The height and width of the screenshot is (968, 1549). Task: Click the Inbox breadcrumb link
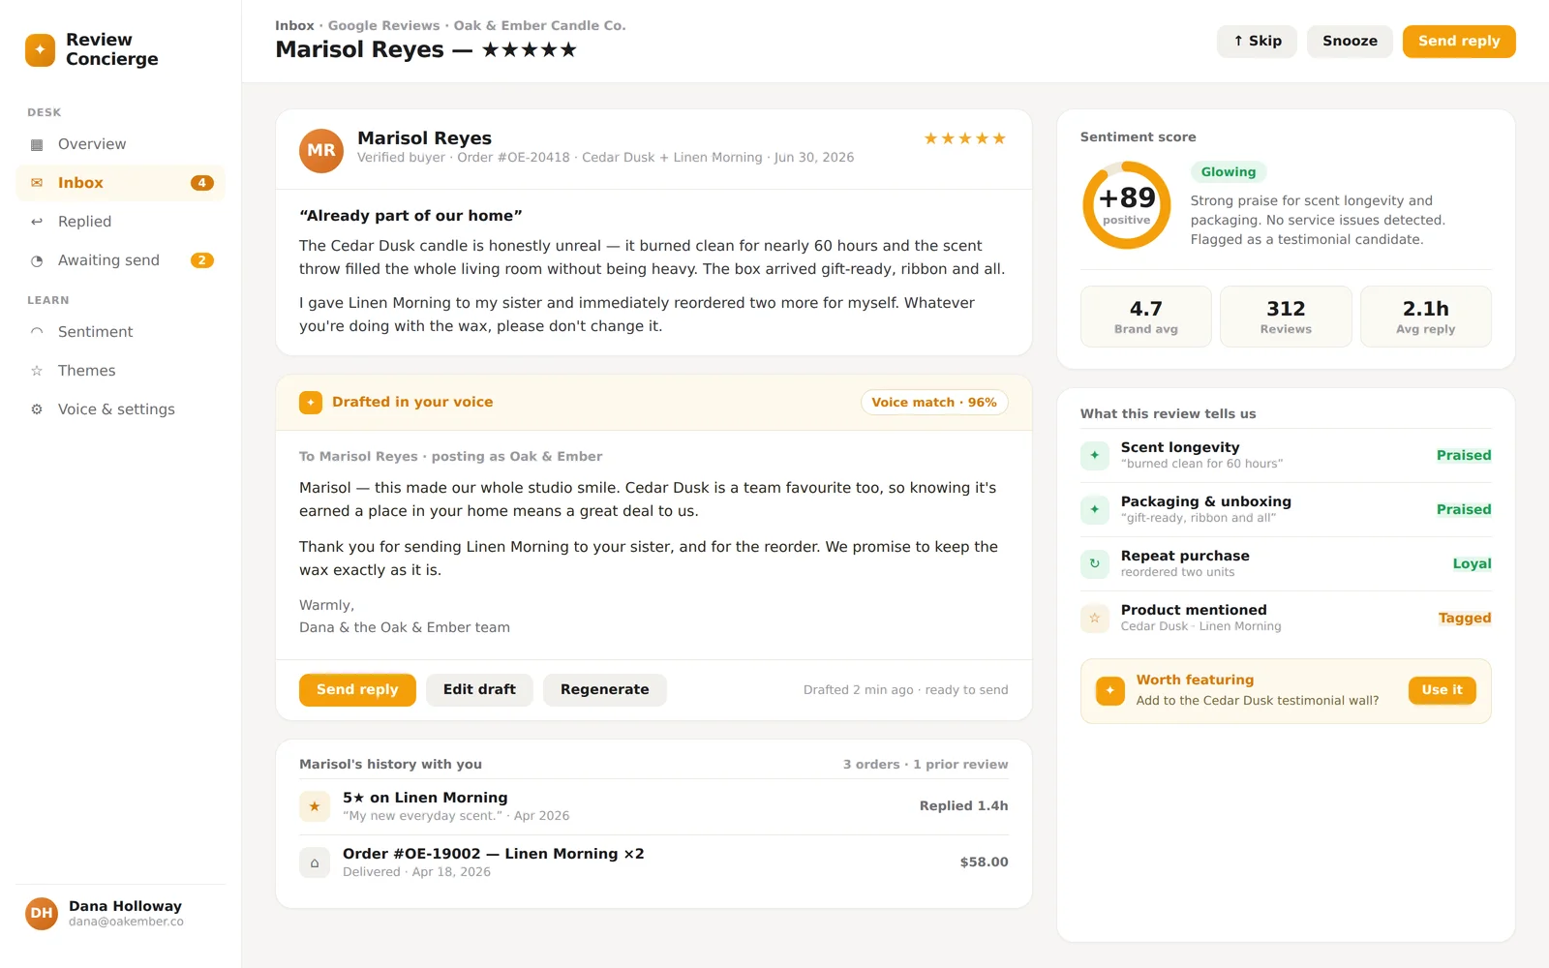(294, 26)
